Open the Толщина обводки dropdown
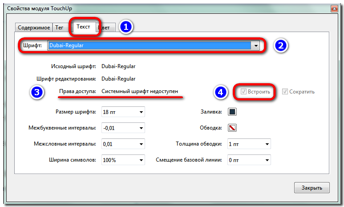This screenshot has width=344, height=207. coord(267,144)
